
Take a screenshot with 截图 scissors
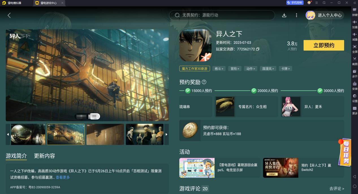[355, 61]
